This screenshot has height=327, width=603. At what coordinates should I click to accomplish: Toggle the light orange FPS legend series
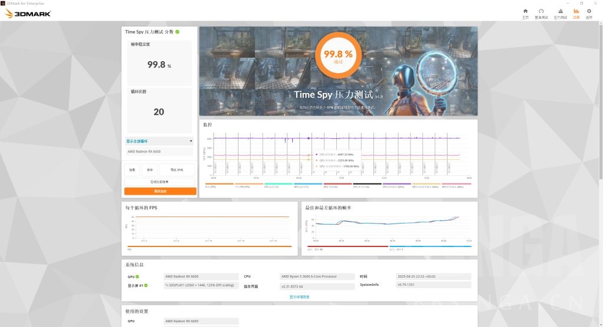[249, 185]
